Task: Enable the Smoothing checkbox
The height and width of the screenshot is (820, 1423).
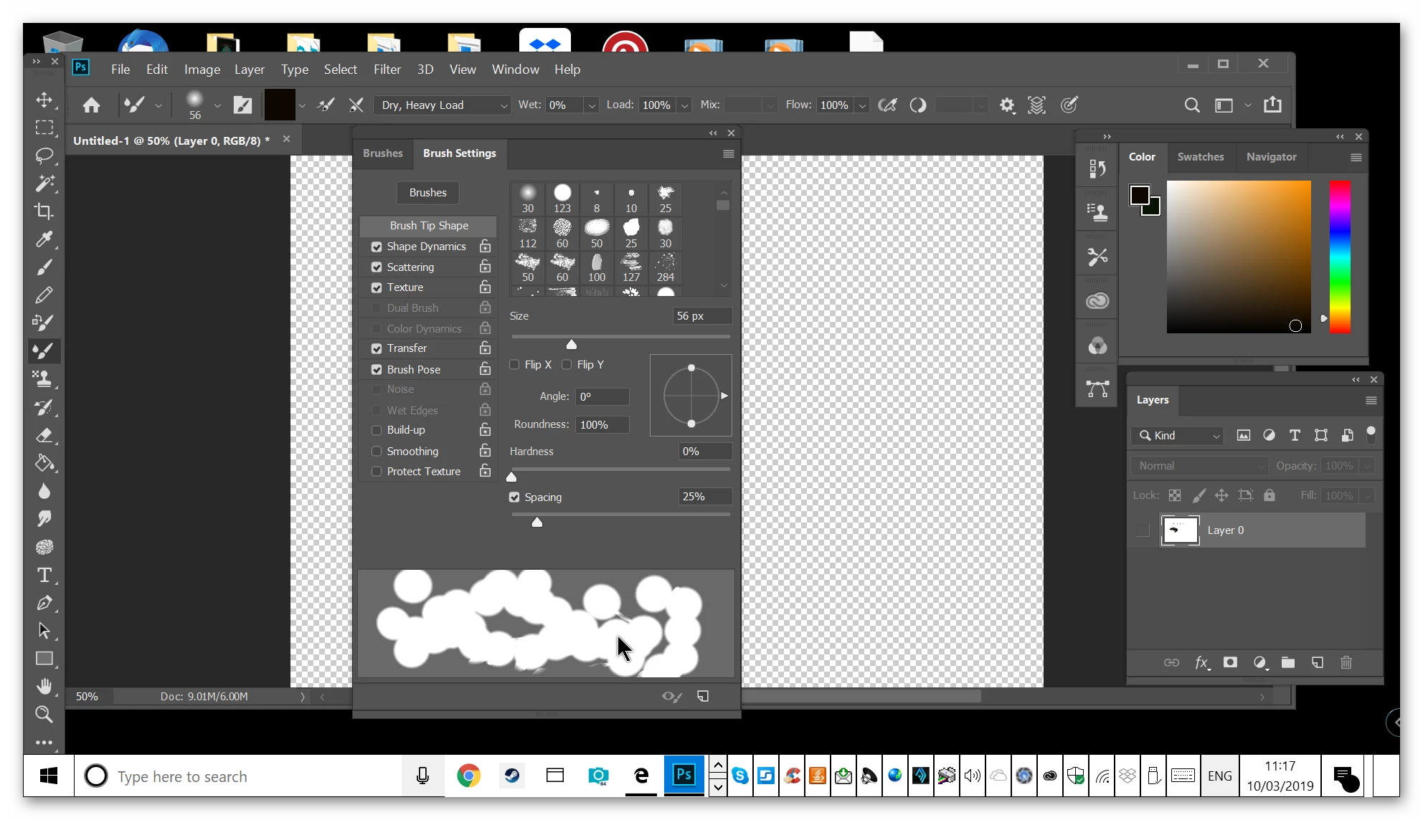Action: click(x=377, y=452)
